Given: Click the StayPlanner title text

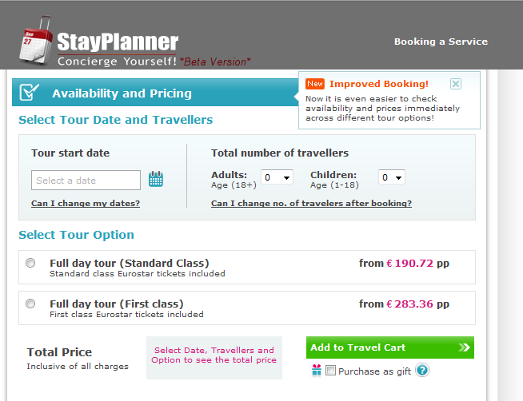Looking at the screenshot, I should pyautogui.click(x=118, y=42).
